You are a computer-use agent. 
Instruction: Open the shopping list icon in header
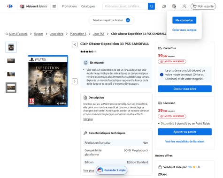click(x=174, y=6)
